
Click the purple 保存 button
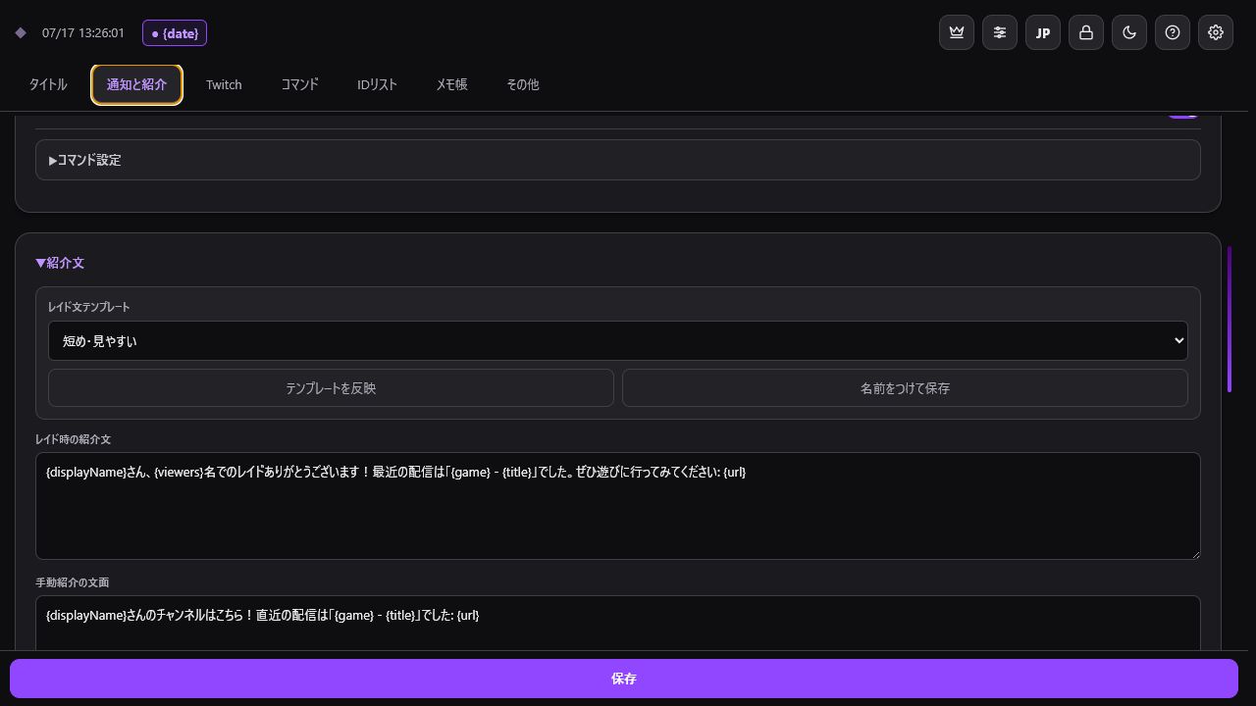click(624, 679)
